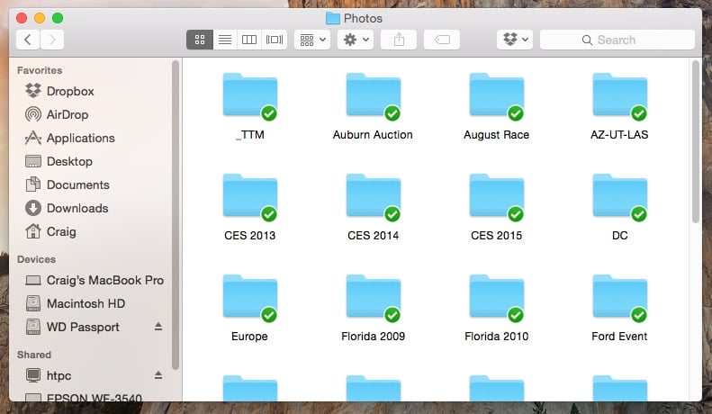Switch to list view
The width and height of the screenshot is (712, 414).
(x=225, y=40)
